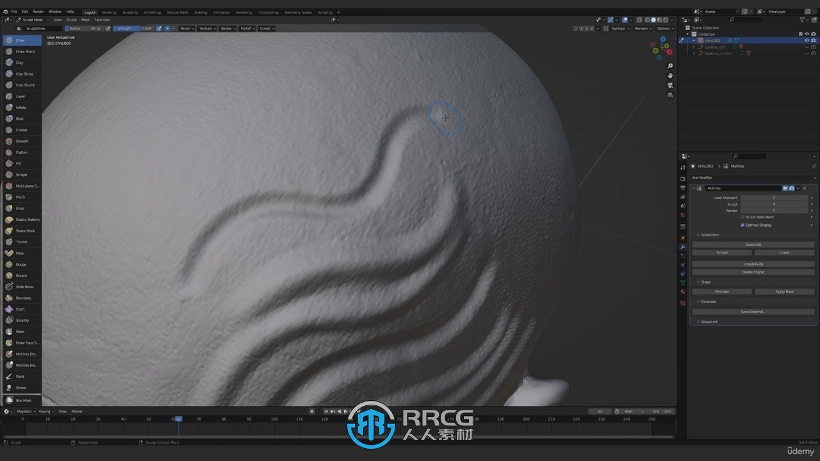Screen dimensions: 820x461
Task: Activate the Box Mask tool
Action: coord(22,400)
